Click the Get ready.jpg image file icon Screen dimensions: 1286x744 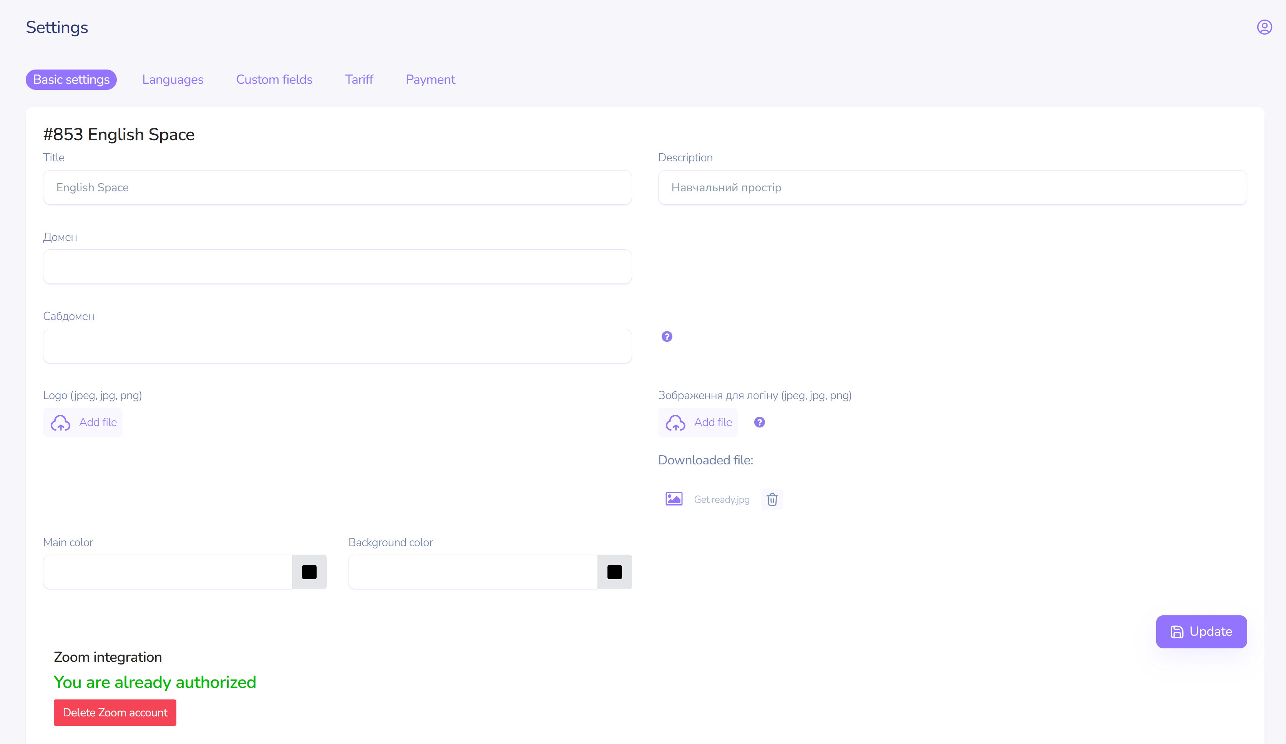coord(674,499)
